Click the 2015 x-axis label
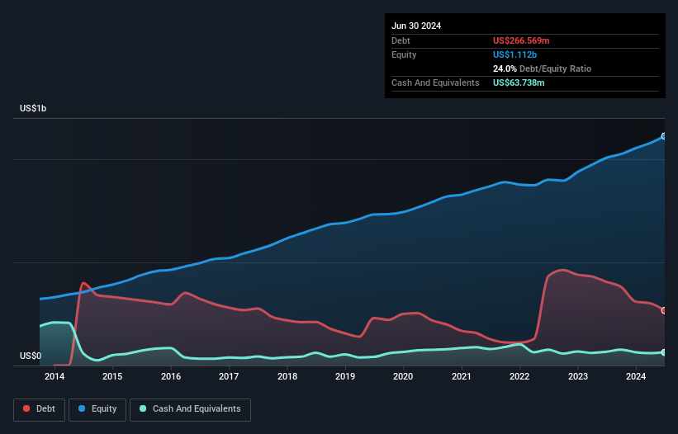The height and width of the screenshot is (434, 678). [x=112, y=376]
